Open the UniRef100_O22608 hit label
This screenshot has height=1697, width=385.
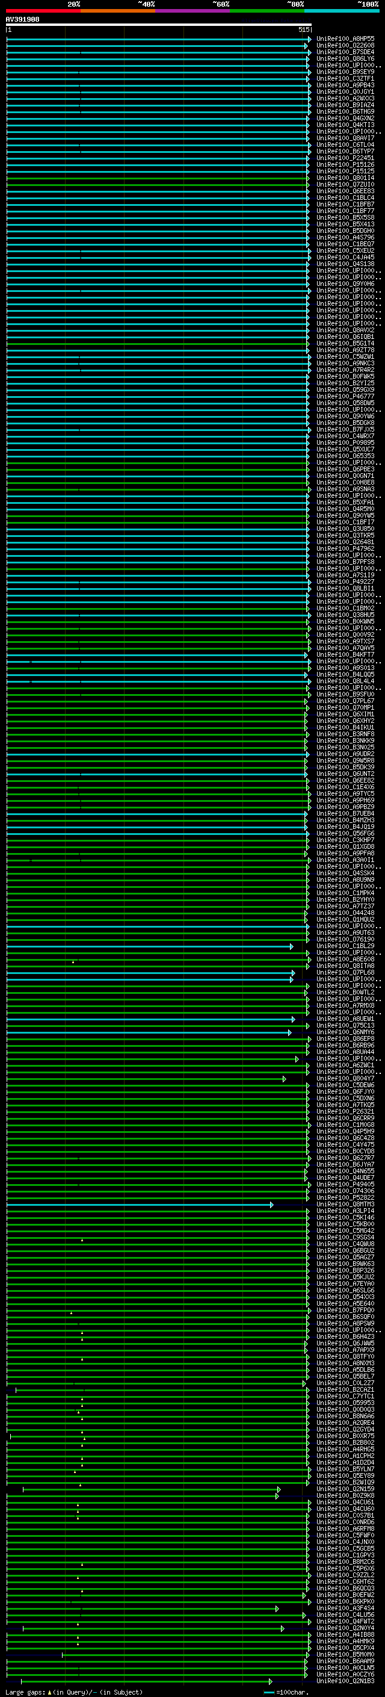345,46
